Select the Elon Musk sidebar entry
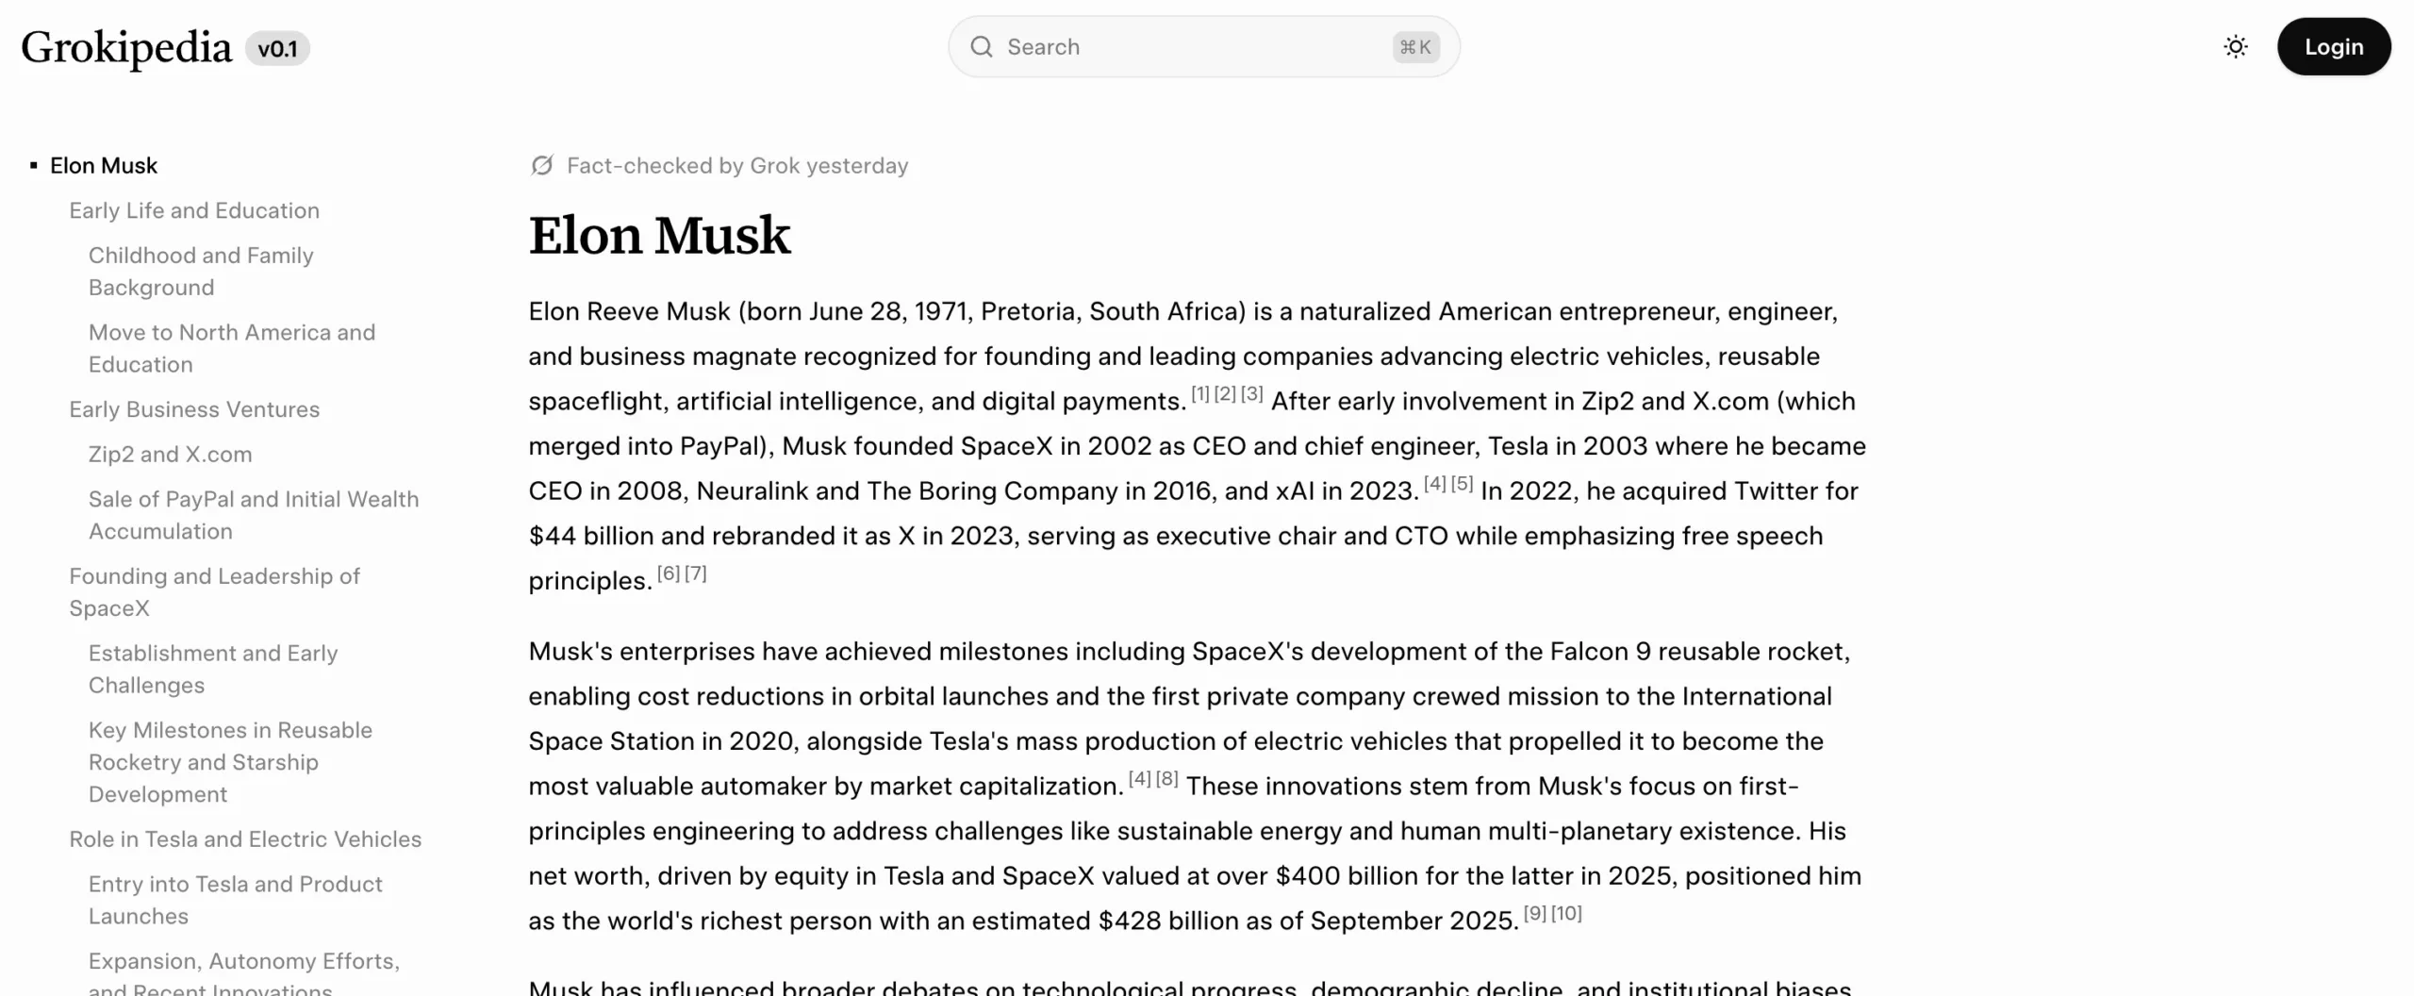The image size is (2414, 996). [104, 165]
